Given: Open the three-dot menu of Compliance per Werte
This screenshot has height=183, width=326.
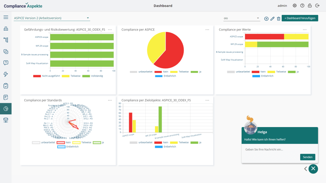Looking at the screenshot, I should pyautogui.click(x=305, y=30).
